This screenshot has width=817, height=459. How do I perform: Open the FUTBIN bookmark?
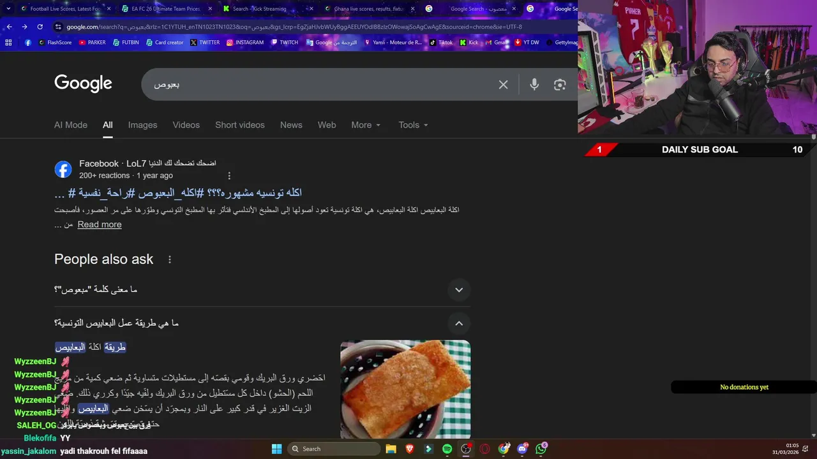click(126, 43)
